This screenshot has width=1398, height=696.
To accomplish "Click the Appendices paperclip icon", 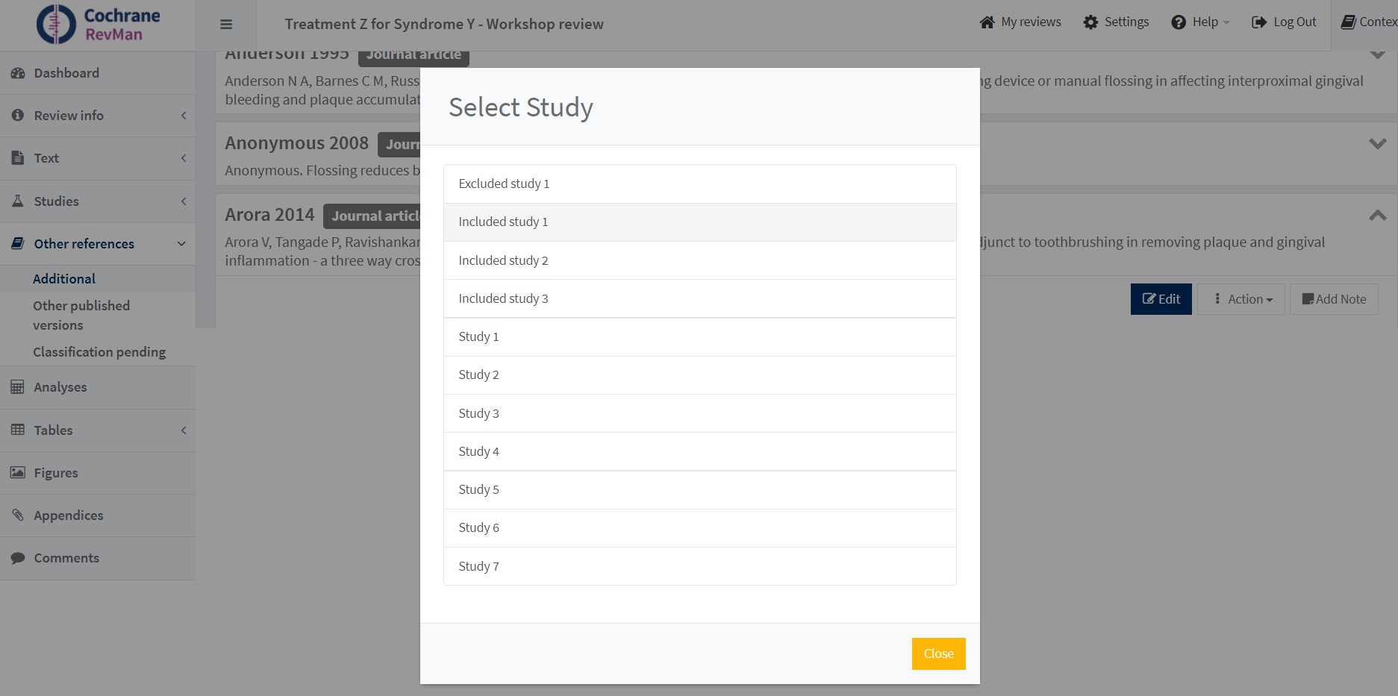I will pyautogui.click(x=18, y=515).
